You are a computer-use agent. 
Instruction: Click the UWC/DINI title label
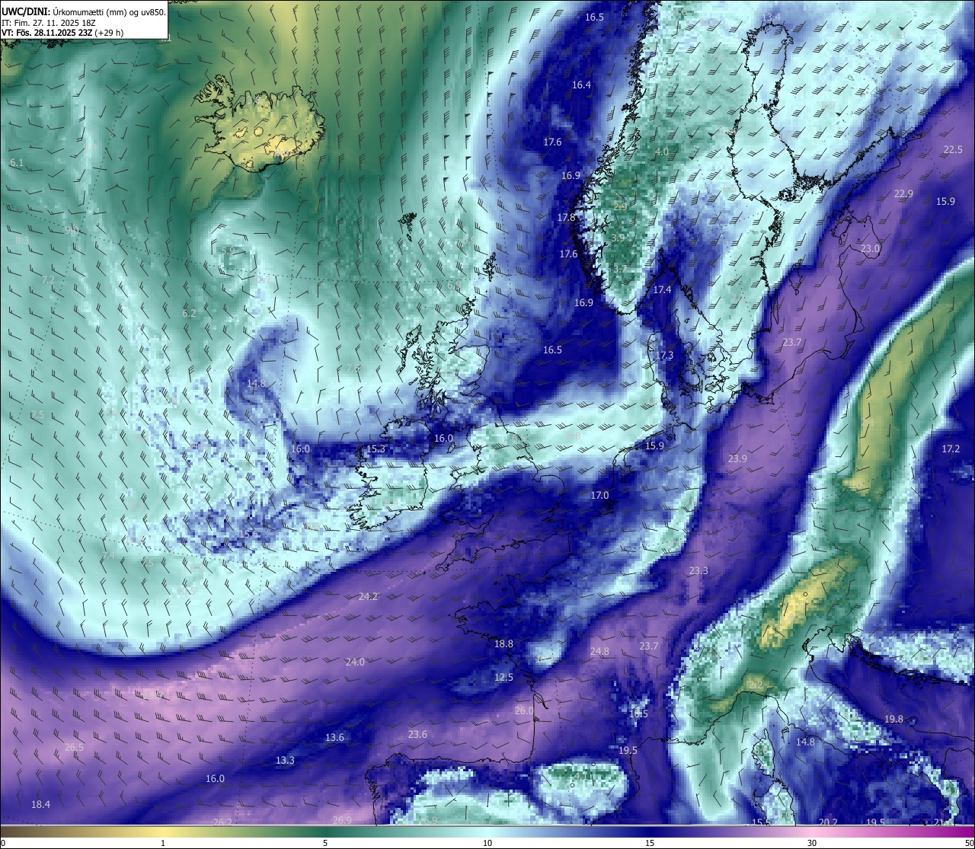[25, 11]
